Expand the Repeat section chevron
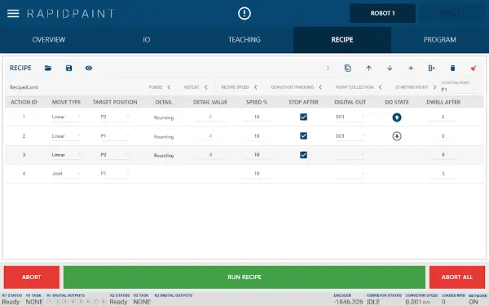 click(206, 87)
